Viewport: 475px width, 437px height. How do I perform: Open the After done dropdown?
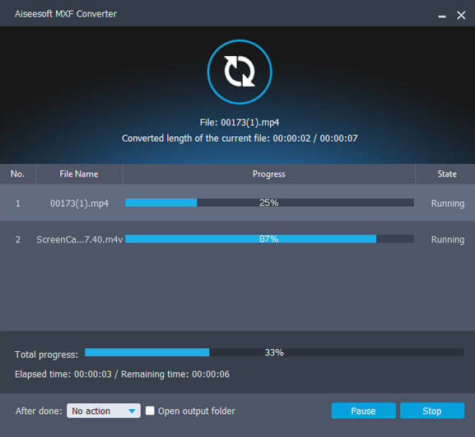[x=104, y=411]
